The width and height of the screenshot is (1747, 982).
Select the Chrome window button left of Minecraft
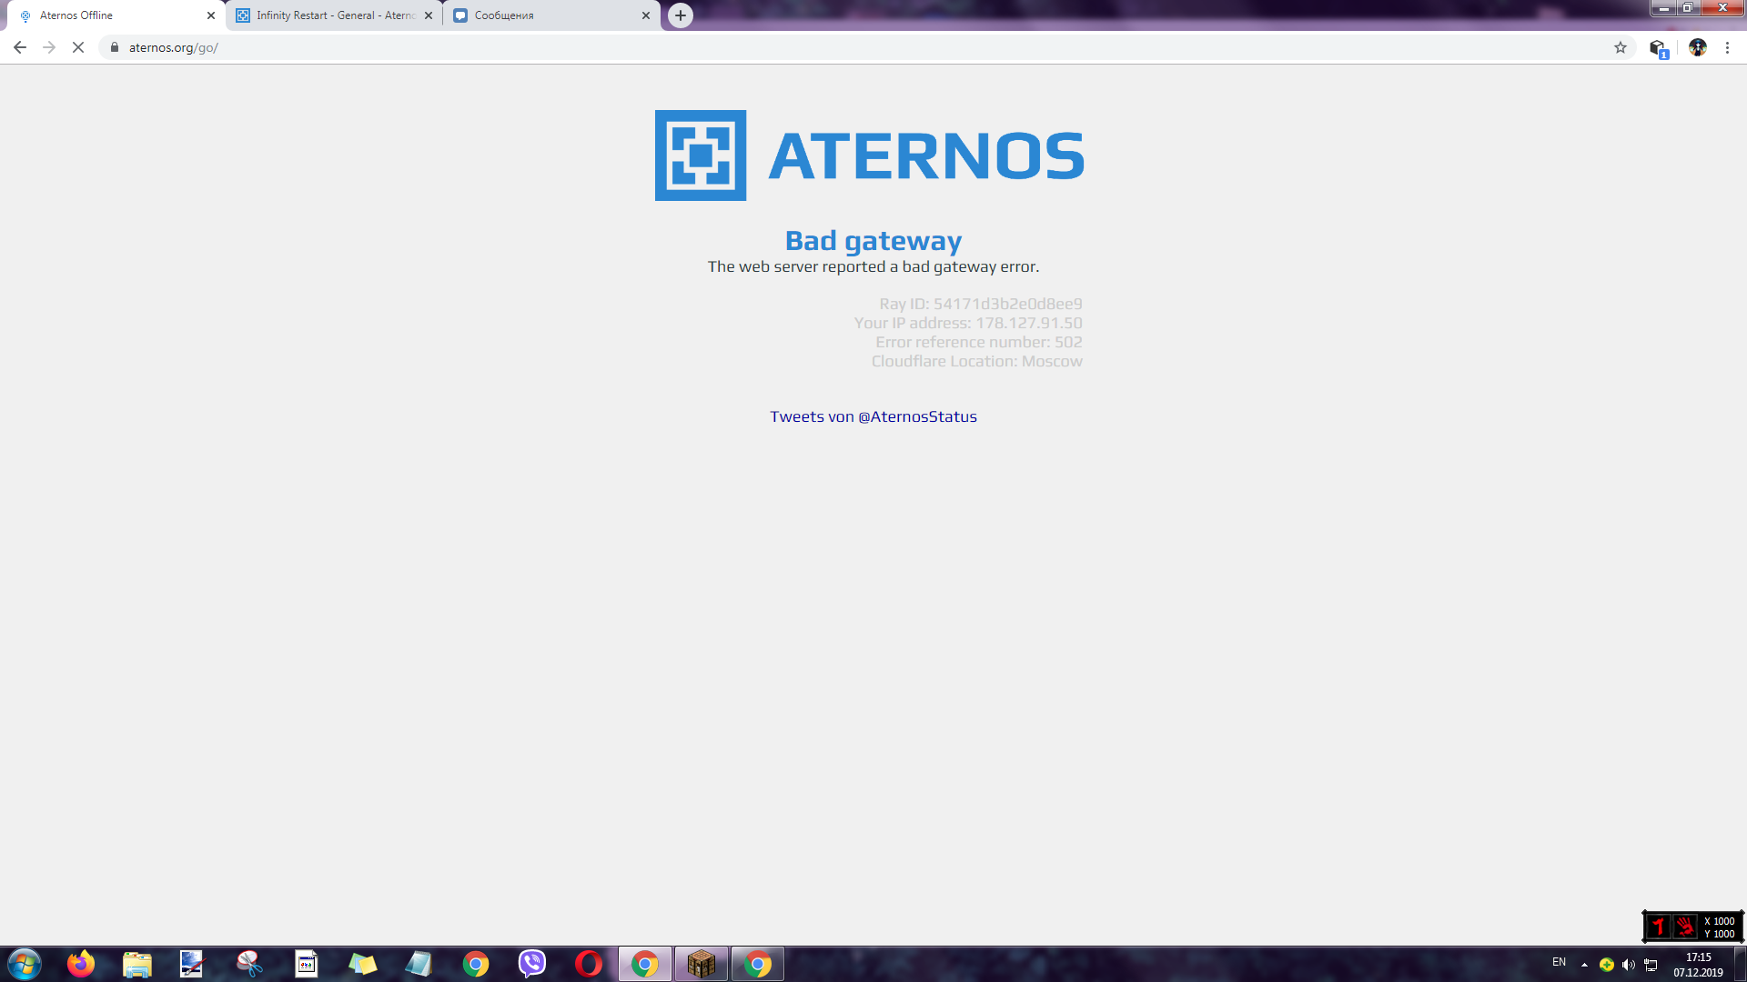645,964
